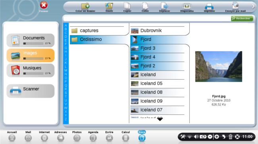The image size is (258, 144).
Task: Open the trash bin icon
Action: click(x=231, y=137)
